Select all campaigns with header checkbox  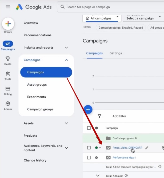point(89,128)
